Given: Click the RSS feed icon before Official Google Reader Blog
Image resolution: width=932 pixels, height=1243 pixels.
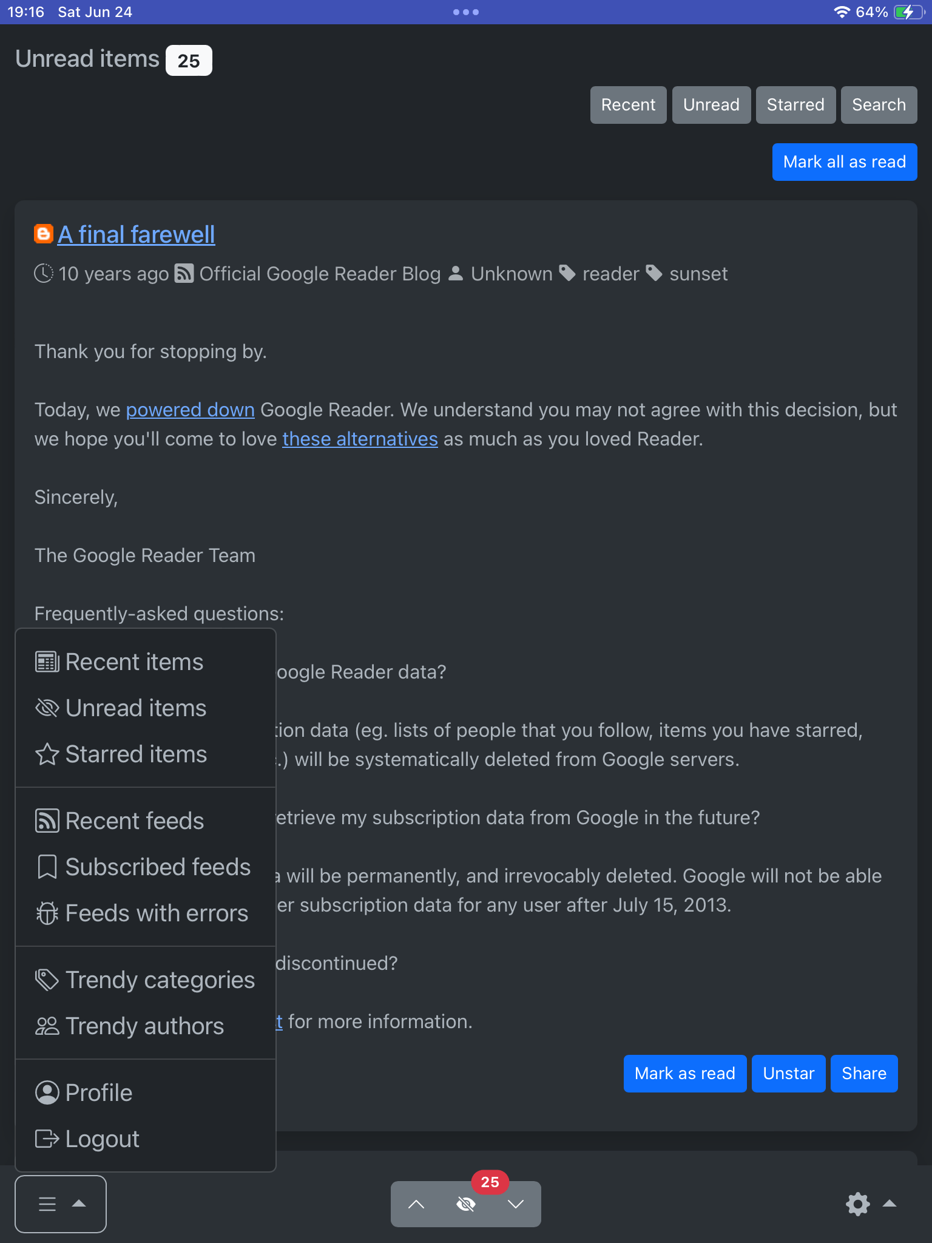Looking at the screenshot, I should point(184,274).
